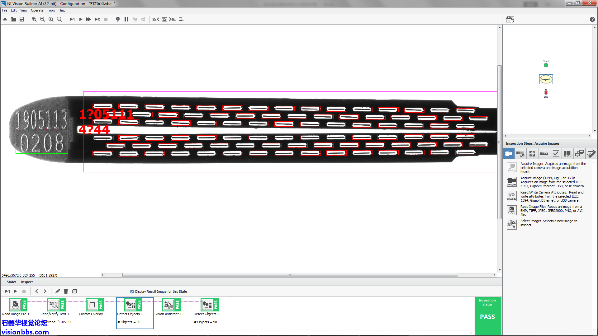Click the Read Image File step icon
Image resolution: width=598 pixels, height=336 pixels.
pyautogui.click(x=511, y=211)
